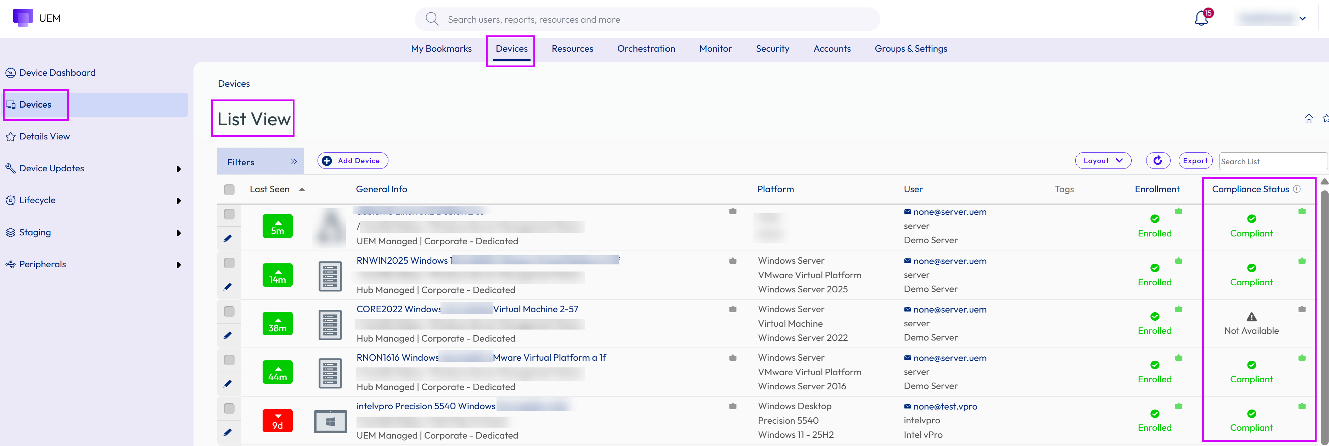1329x446 pixels.
Task: Open Groups & Settings tab
Action: click(910, 48)
